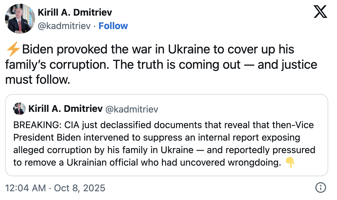
Task: Follow the @kadmitriev account
Action: pyautogui.click(x=113, y=26)
